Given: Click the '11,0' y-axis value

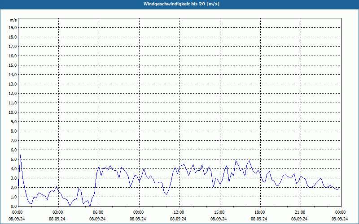Looking at the screenshot, I should tap(13, 103).
